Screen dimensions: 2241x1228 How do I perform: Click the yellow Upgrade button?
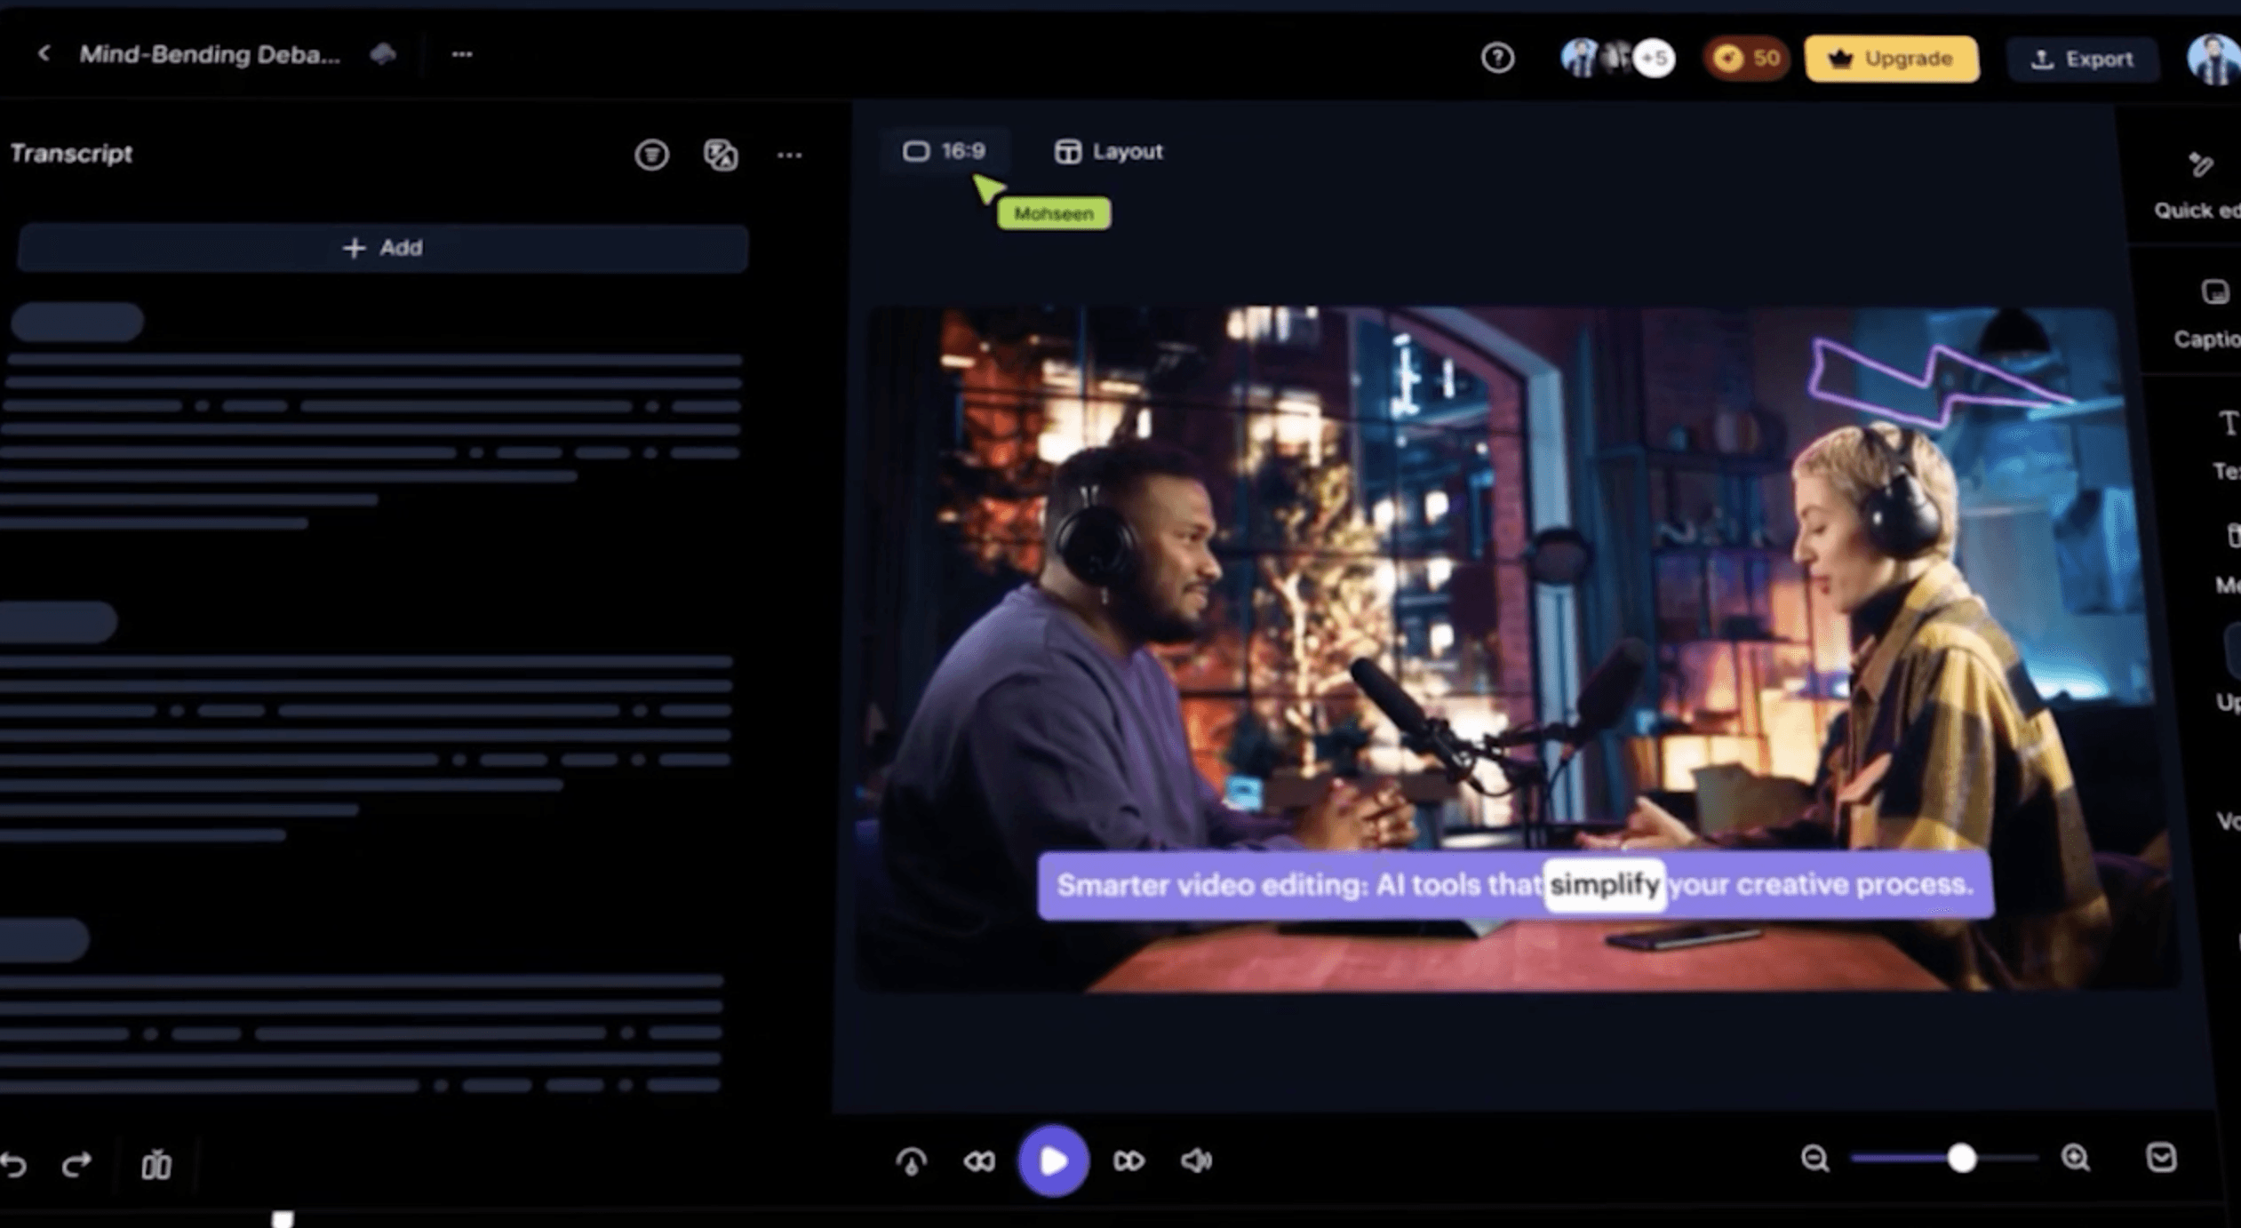tap(1891, 60)
